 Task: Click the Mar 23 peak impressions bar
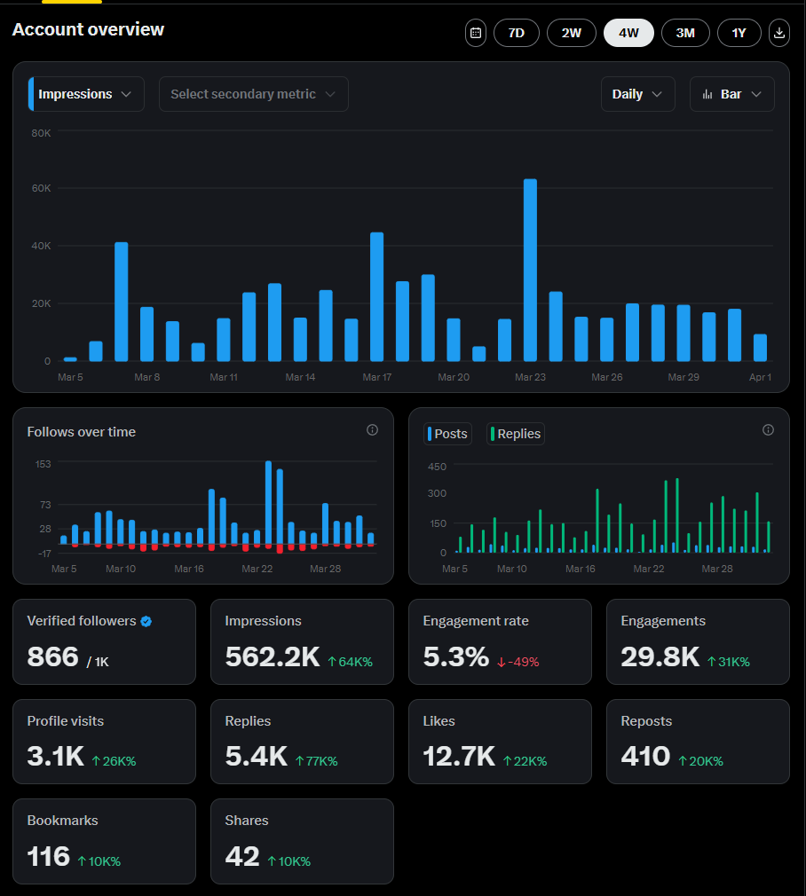point(531,270)
